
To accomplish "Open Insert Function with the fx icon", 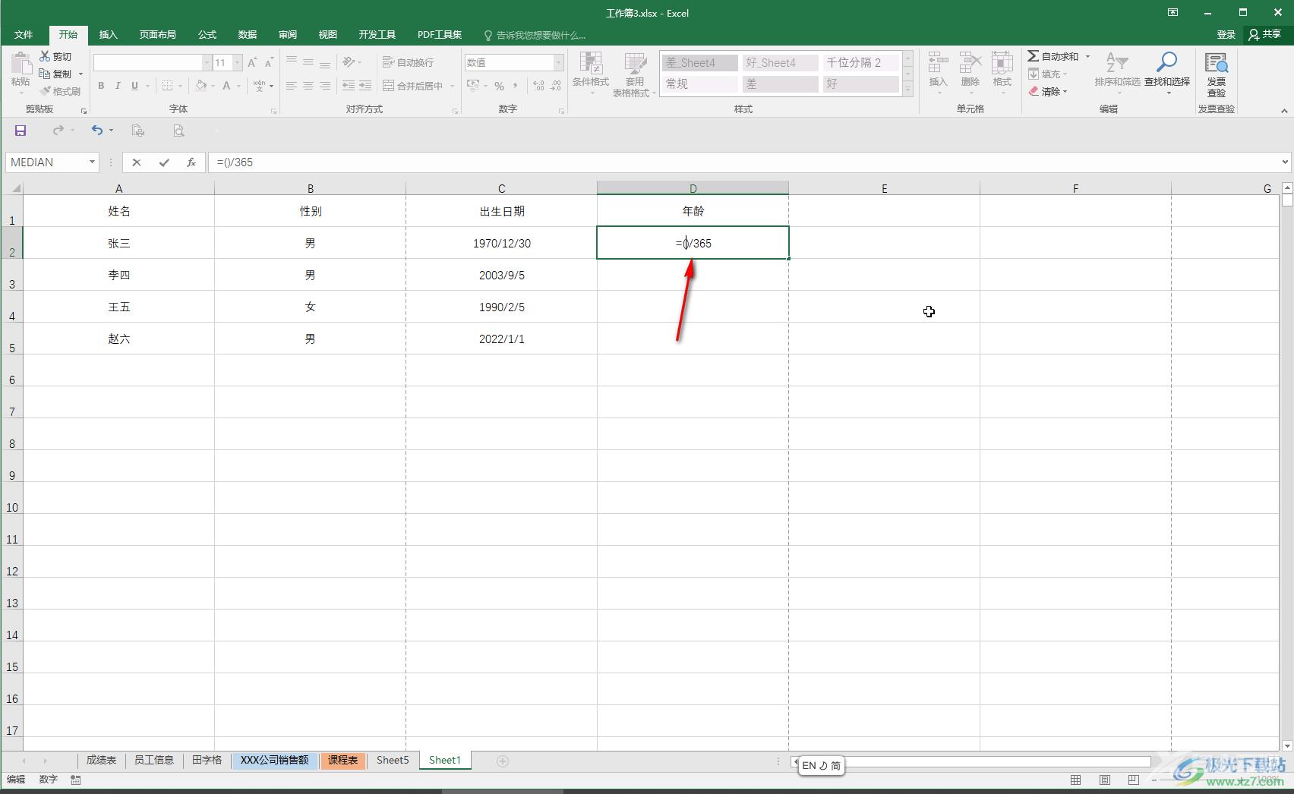I will (191, 162).
